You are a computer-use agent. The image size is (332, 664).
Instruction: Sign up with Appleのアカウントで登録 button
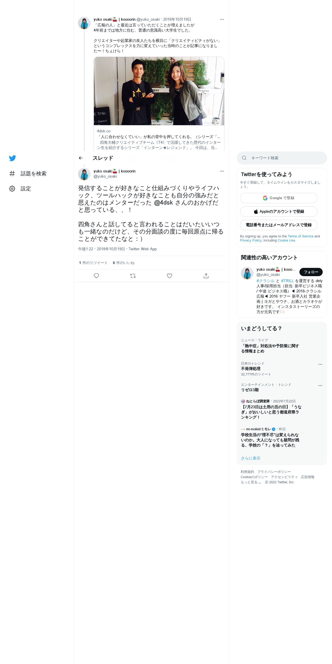[278, 212]
